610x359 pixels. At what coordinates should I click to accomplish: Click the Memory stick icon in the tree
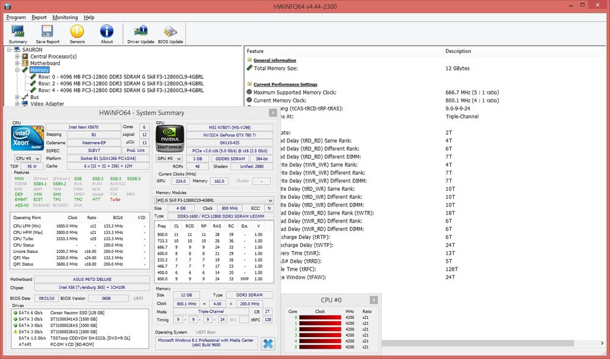pos(25,70)
